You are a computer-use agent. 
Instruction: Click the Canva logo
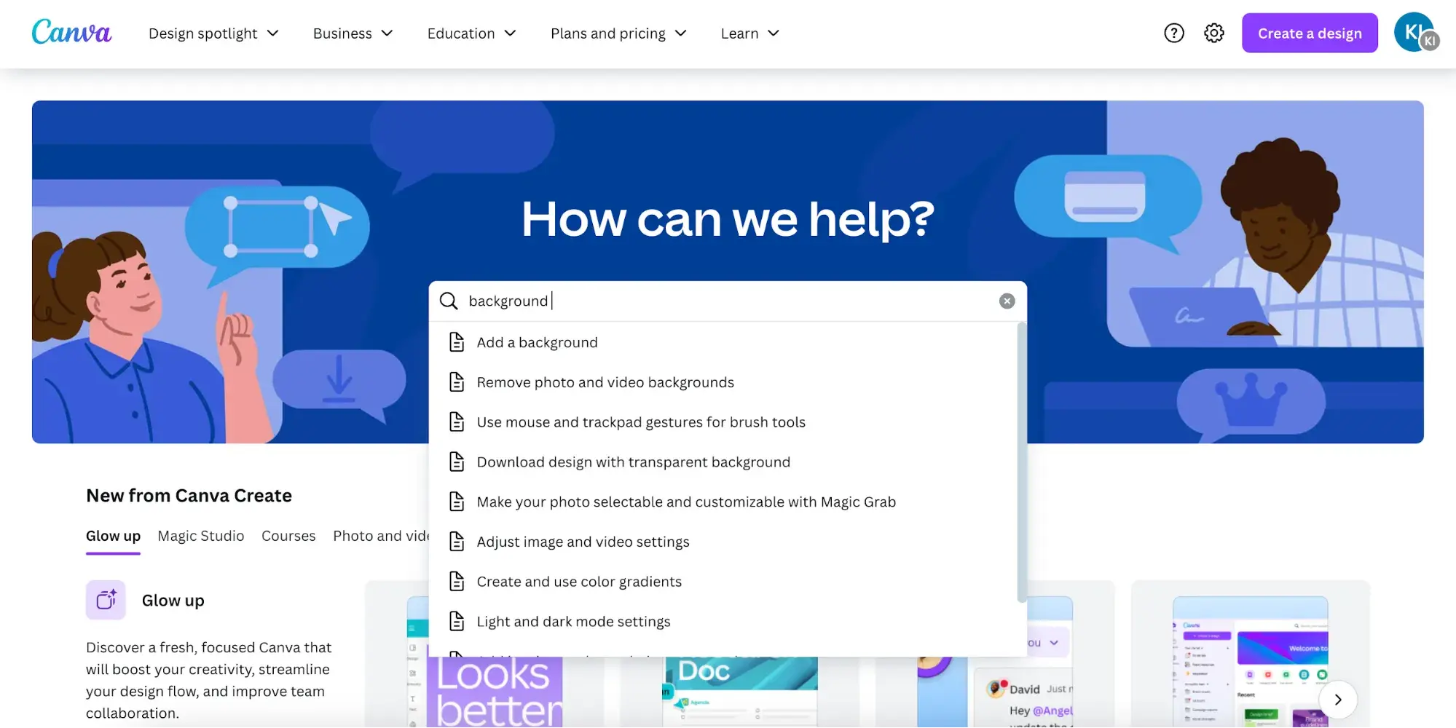[x=71, y=33]
